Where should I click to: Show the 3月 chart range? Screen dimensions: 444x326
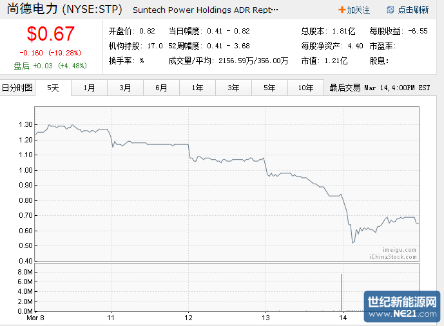pyautogui.click(x=126, y=88)
